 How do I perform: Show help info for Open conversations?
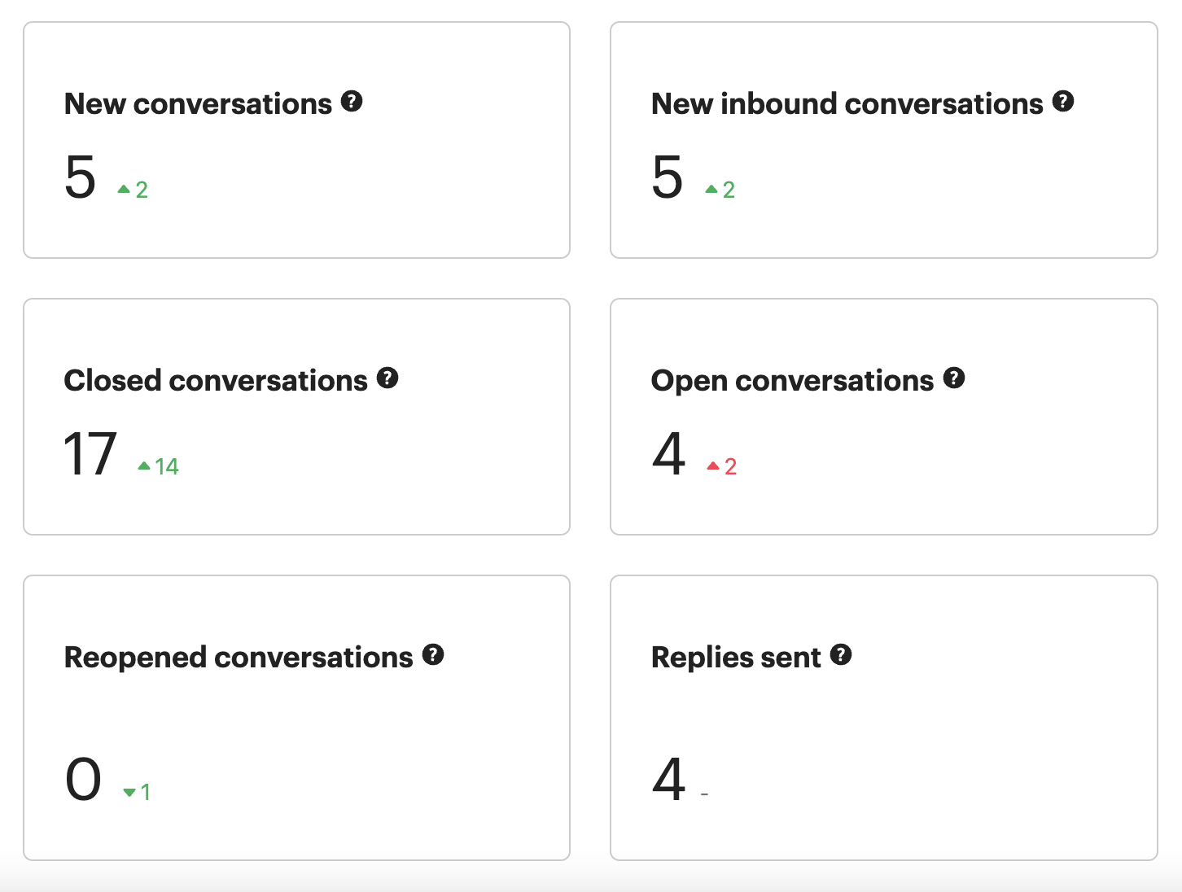point(954,378)
